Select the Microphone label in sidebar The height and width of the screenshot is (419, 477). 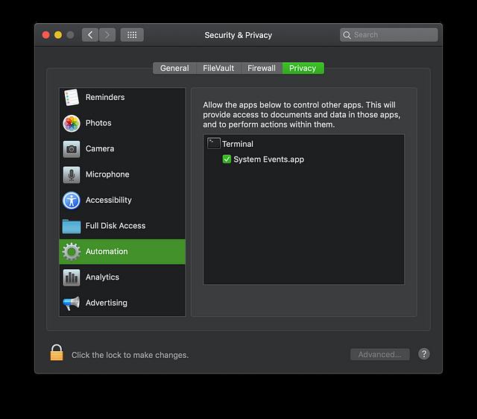coord(107,174)
